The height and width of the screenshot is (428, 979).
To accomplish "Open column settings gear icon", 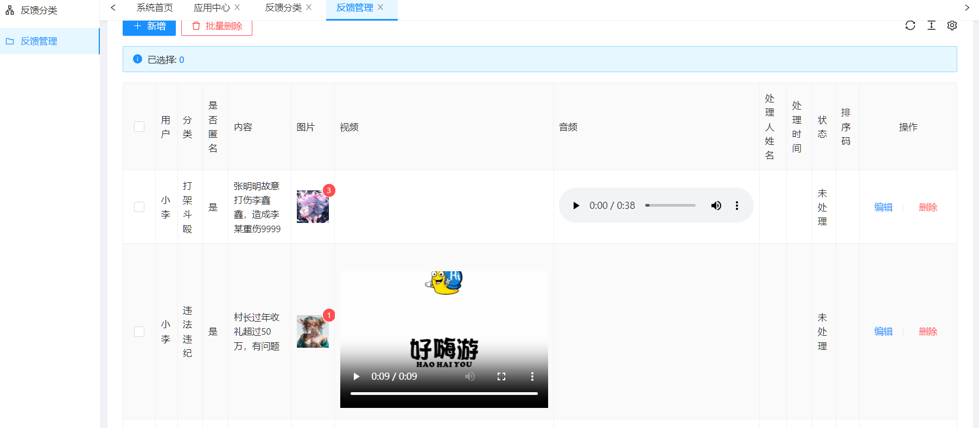I will click(952, 25).
